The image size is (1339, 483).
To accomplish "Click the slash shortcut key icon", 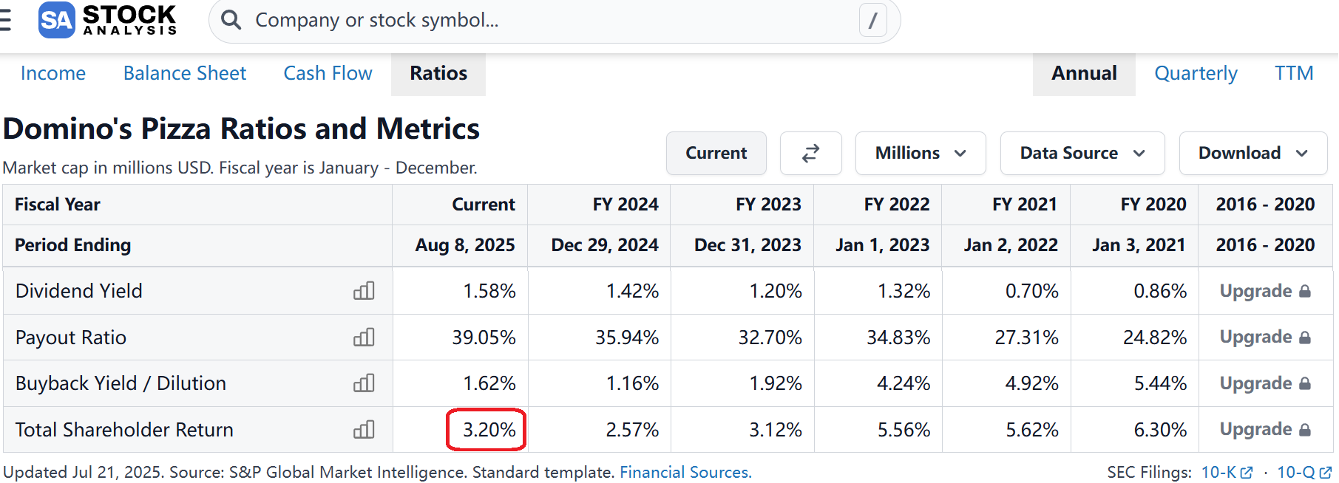I will [x=872, y=20].
